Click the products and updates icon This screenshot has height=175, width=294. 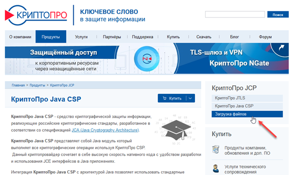tap(216, 149)
